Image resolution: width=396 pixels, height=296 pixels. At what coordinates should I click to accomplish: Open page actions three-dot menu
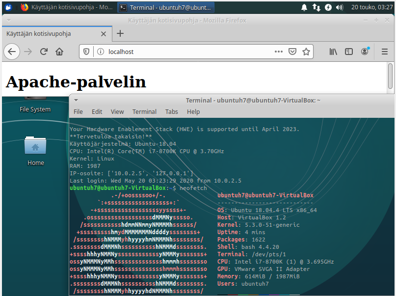[x=278, y=52]
